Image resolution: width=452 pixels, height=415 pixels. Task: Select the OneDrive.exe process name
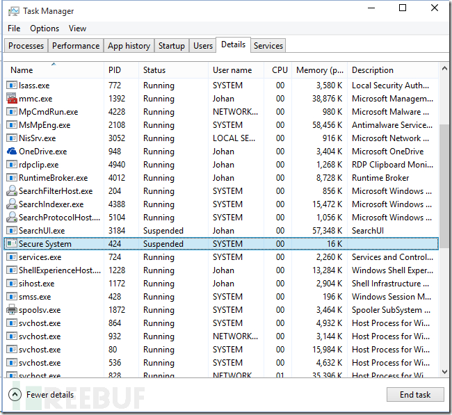42,152
